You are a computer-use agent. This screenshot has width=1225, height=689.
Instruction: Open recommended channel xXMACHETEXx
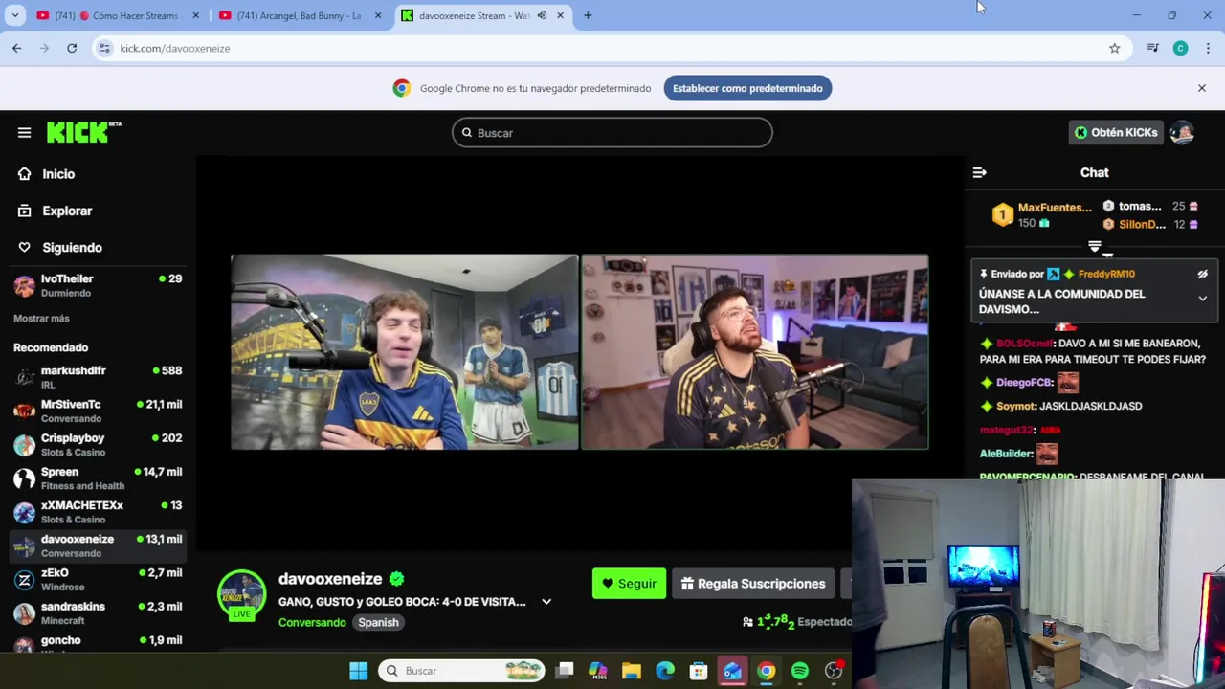tap(97, 512)
